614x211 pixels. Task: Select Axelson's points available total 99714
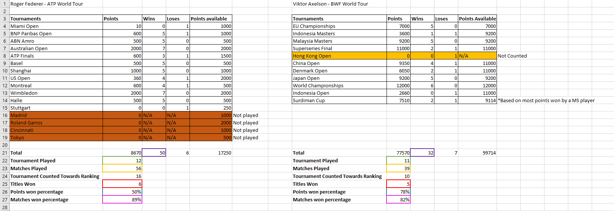[x=477, y=153]
